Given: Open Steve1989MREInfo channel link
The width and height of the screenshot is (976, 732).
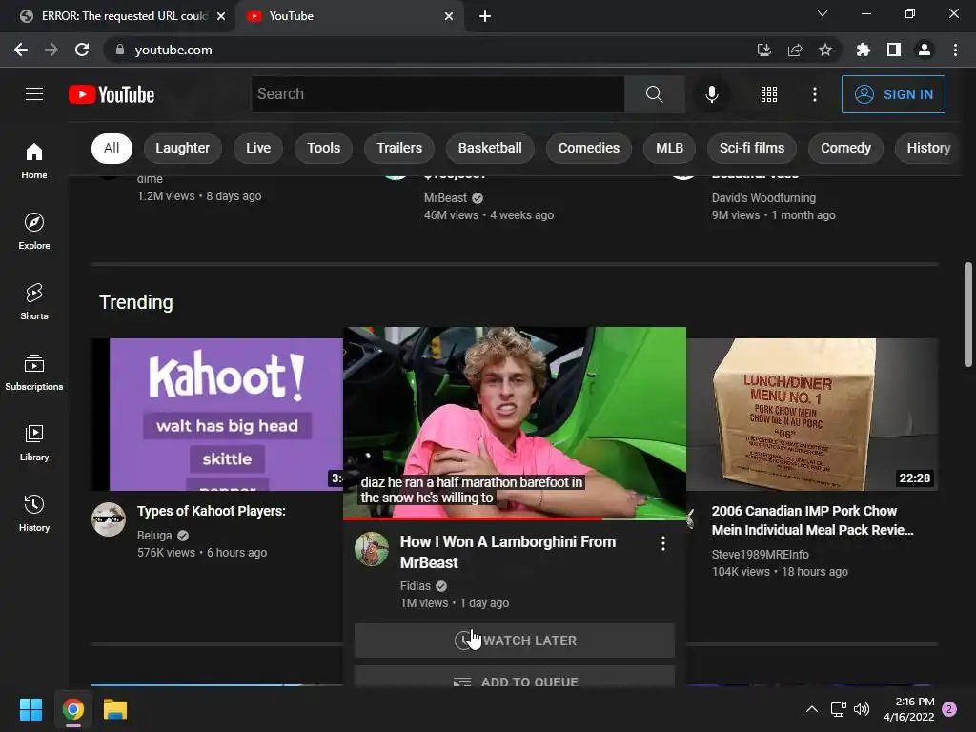Looking at the screenshot, I should click(x=760, y=555).
